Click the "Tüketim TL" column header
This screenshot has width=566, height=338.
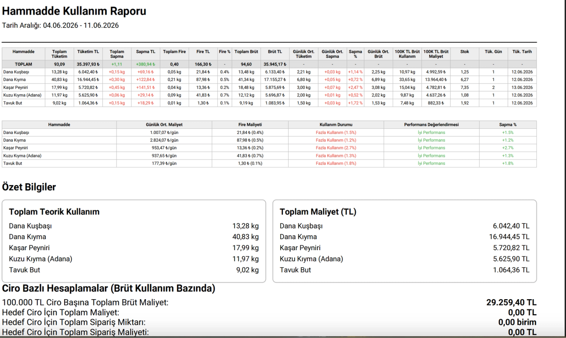[88, 52]
